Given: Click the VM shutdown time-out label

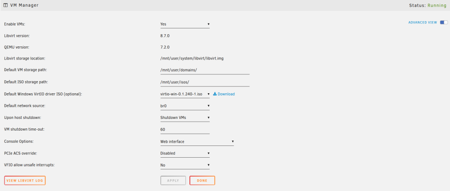Looking at the screenshot, I should 24,130.
